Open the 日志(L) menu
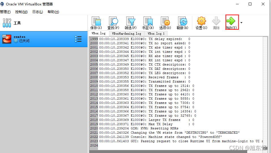Viewport: 271px width, 153px height. 37,12
